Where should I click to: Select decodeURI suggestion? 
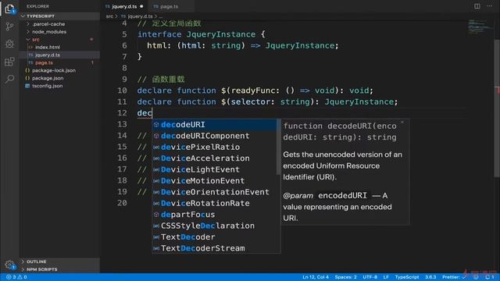[x=214, y=125]
